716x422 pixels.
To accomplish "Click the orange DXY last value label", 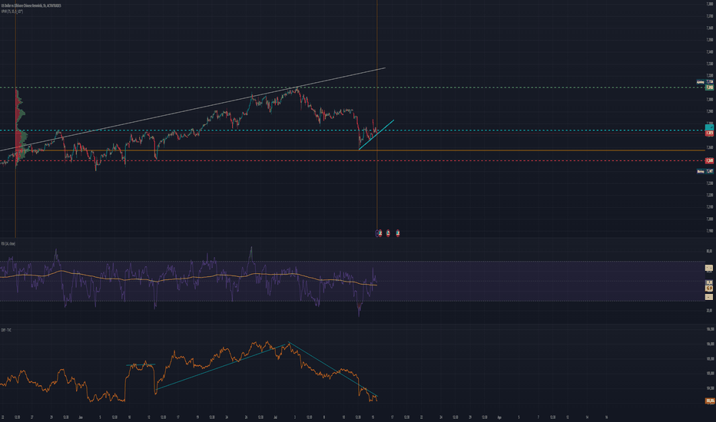I will 710,401.
